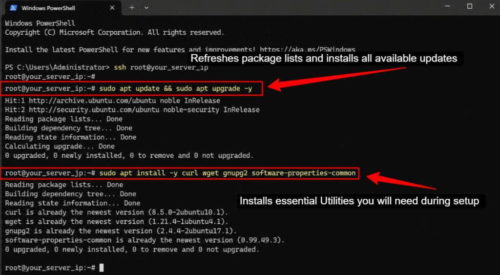Screen dimensions: 500x275
Task: Select the Windows PowerShell tab
Action: (x=62, y=8)
